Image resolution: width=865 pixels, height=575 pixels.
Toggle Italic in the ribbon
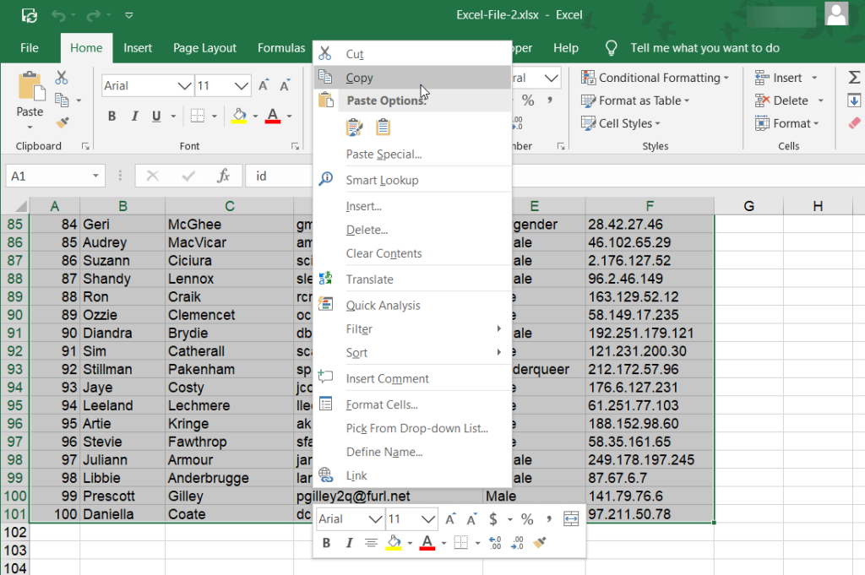[134, 117]
